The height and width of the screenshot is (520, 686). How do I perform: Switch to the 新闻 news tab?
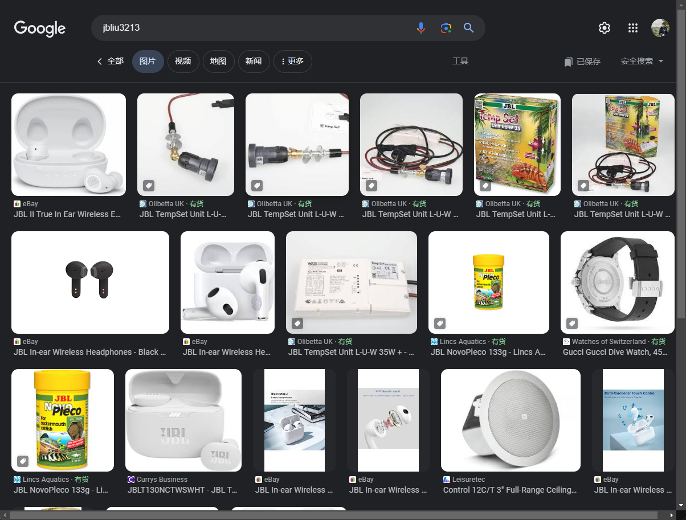[x=254, y=62]
